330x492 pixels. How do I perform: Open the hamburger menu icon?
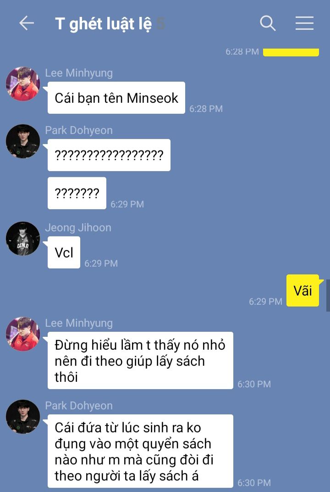tap(304, 23)
